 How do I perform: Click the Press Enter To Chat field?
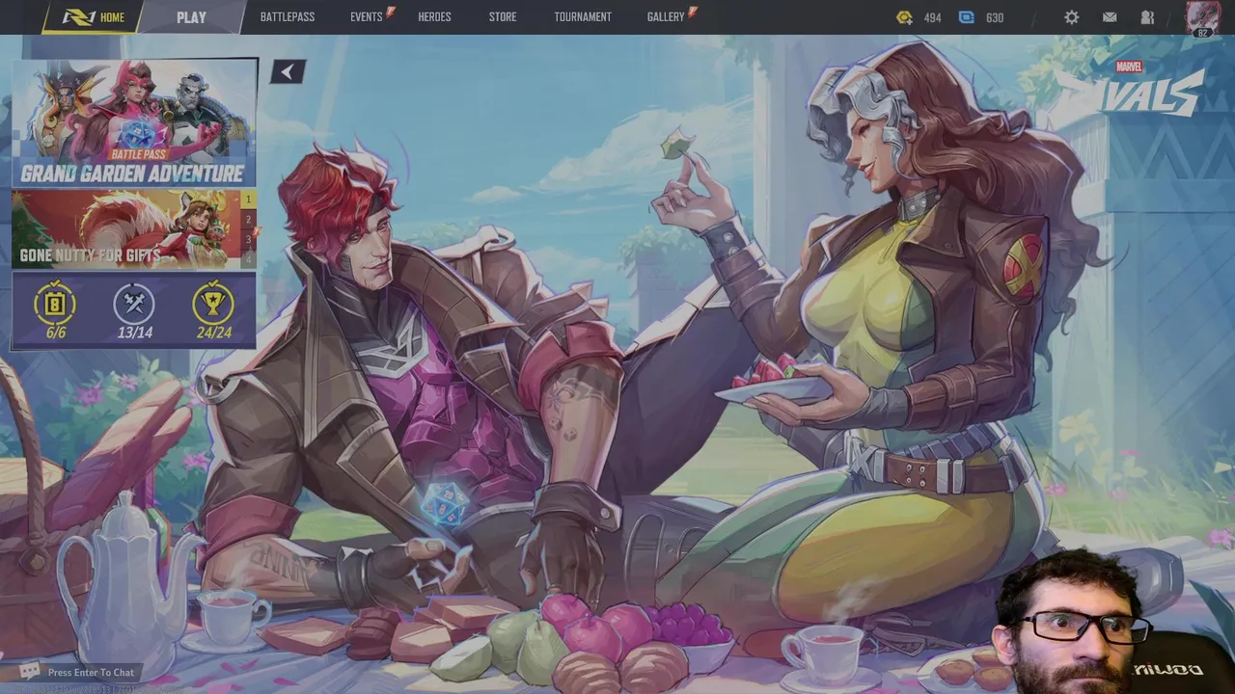click(x=91, y=673)
